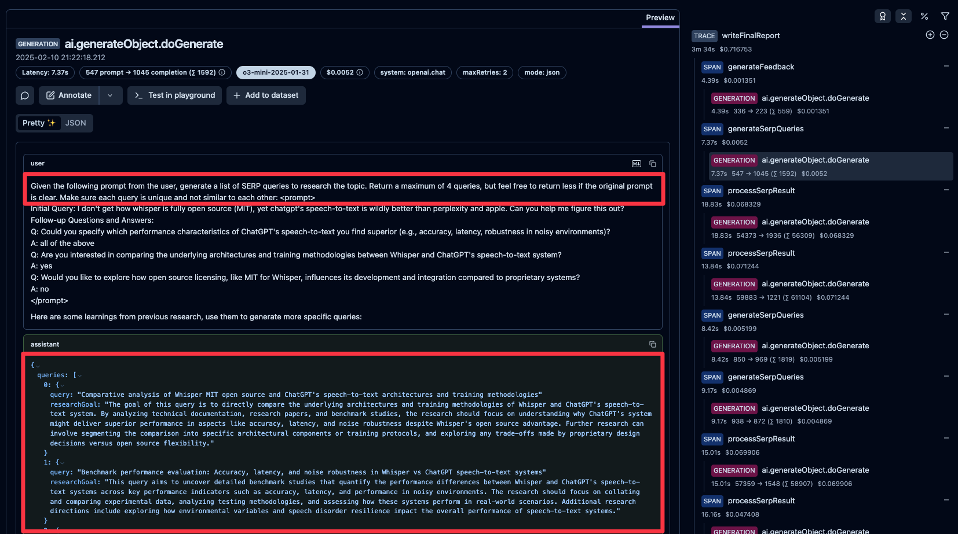Click Add to dataset button
The image size is (958, 534).
pyautogui.click(x=266, y=95)
